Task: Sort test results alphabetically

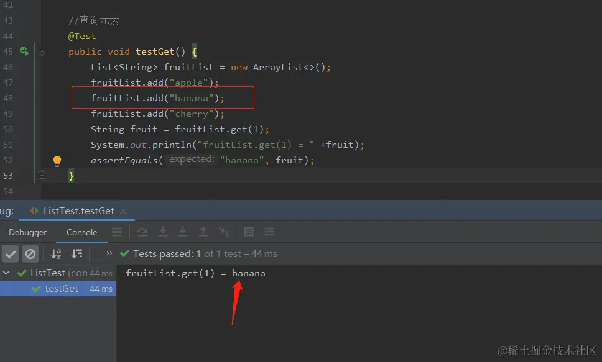Action: tap(56, 253)
